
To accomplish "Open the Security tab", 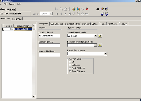I will 124,24.
